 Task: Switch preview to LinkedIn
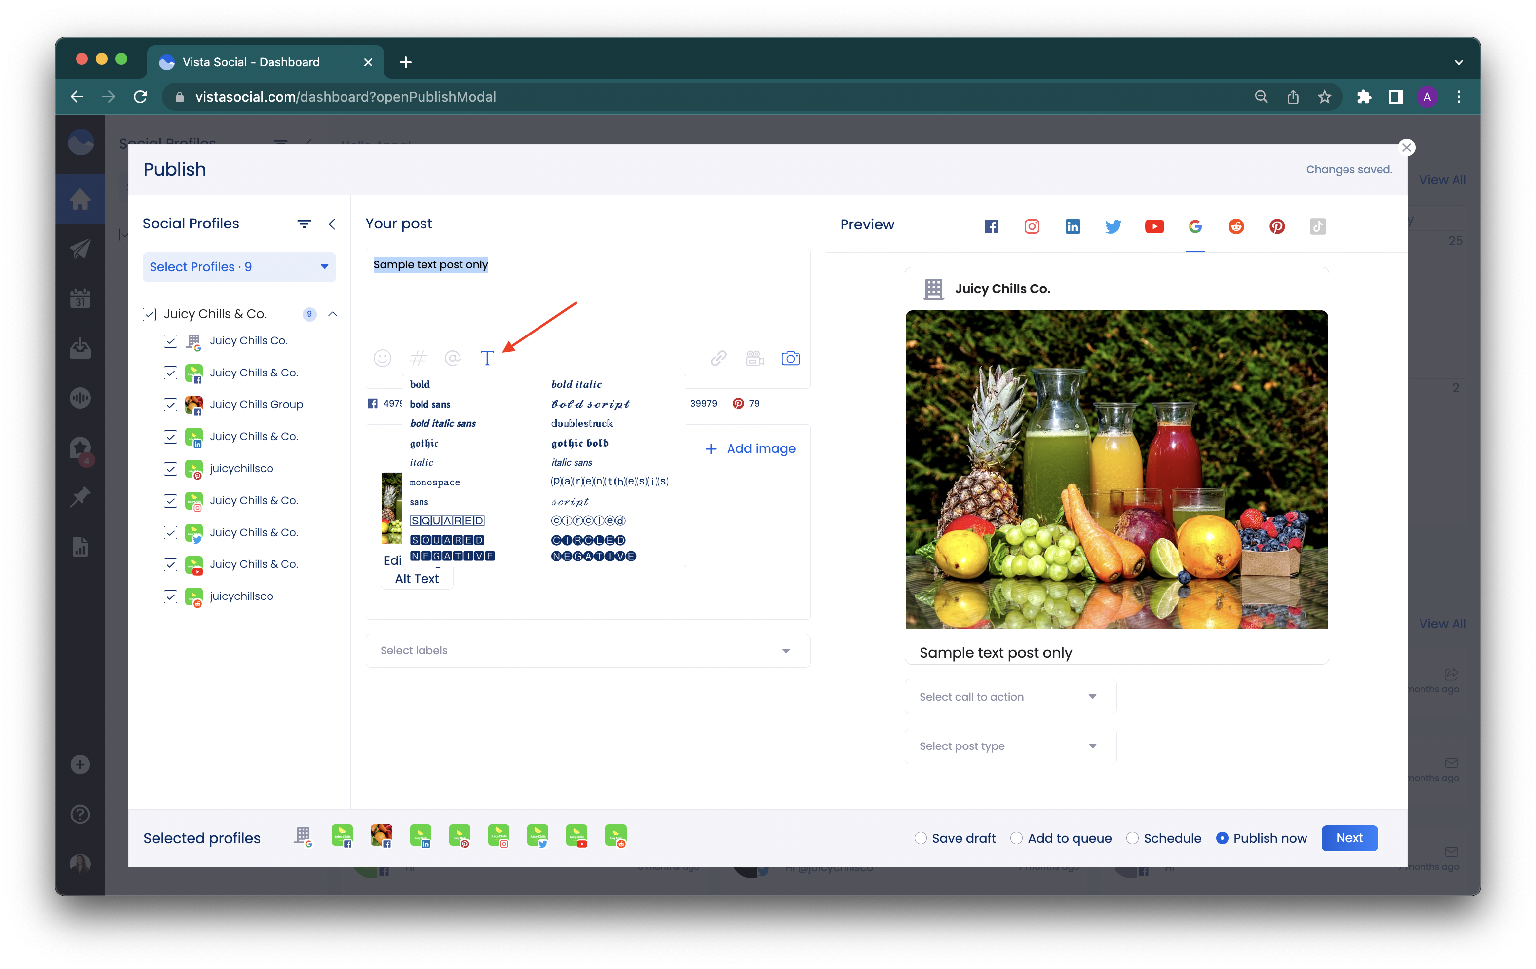(1072, 226)
